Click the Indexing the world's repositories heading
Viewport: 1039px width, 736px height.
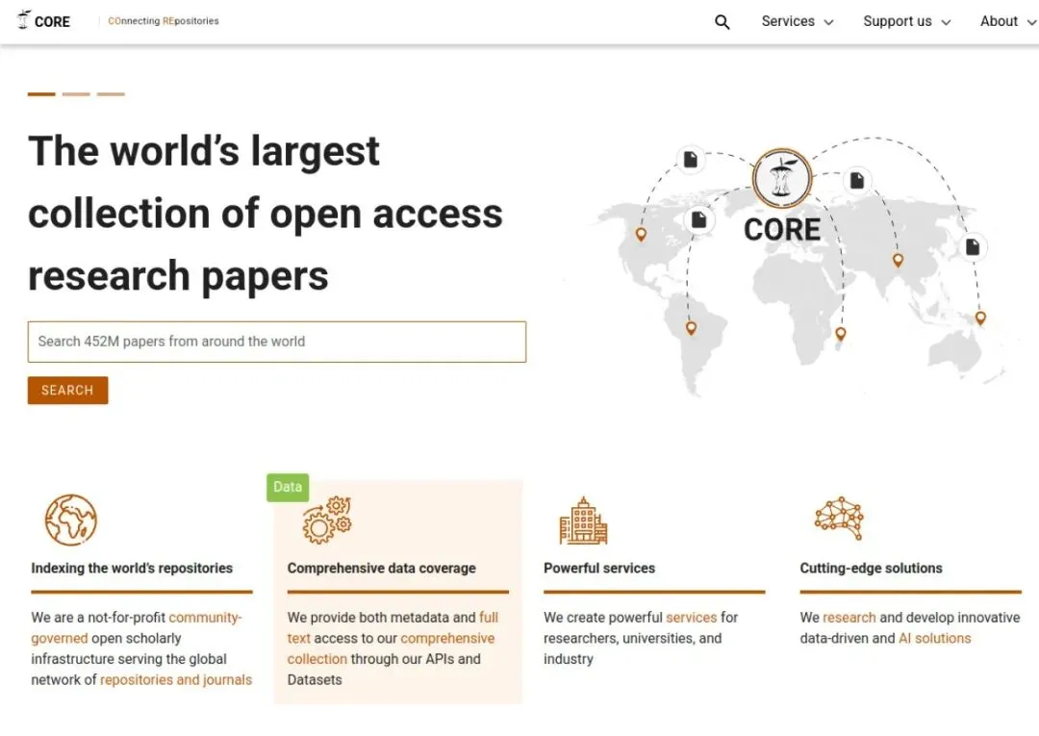(x=132, y=568)
